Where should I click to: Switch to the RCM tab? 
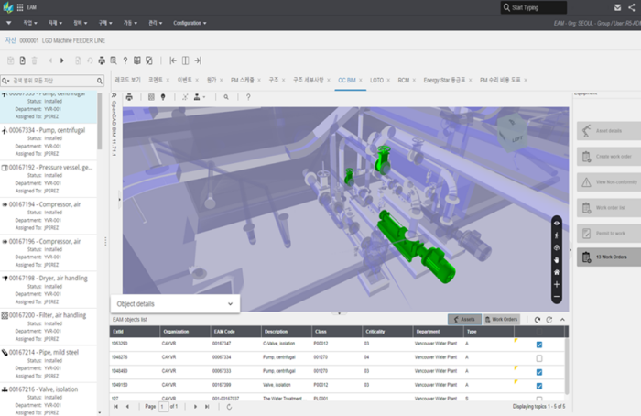404,80
